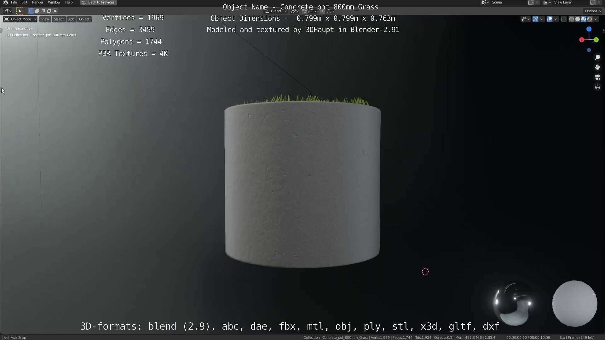Open the selectability and visibility dropdown

click(x=525, y=19)
